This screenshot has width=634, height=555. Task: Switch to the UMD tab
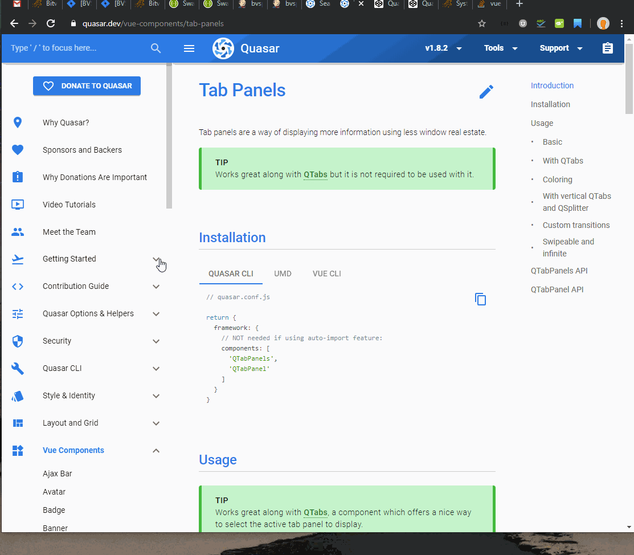283,274
